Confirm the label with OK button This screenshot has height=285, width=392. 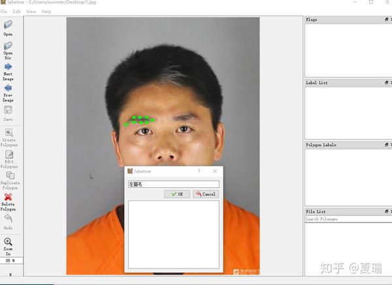(177, 194)
